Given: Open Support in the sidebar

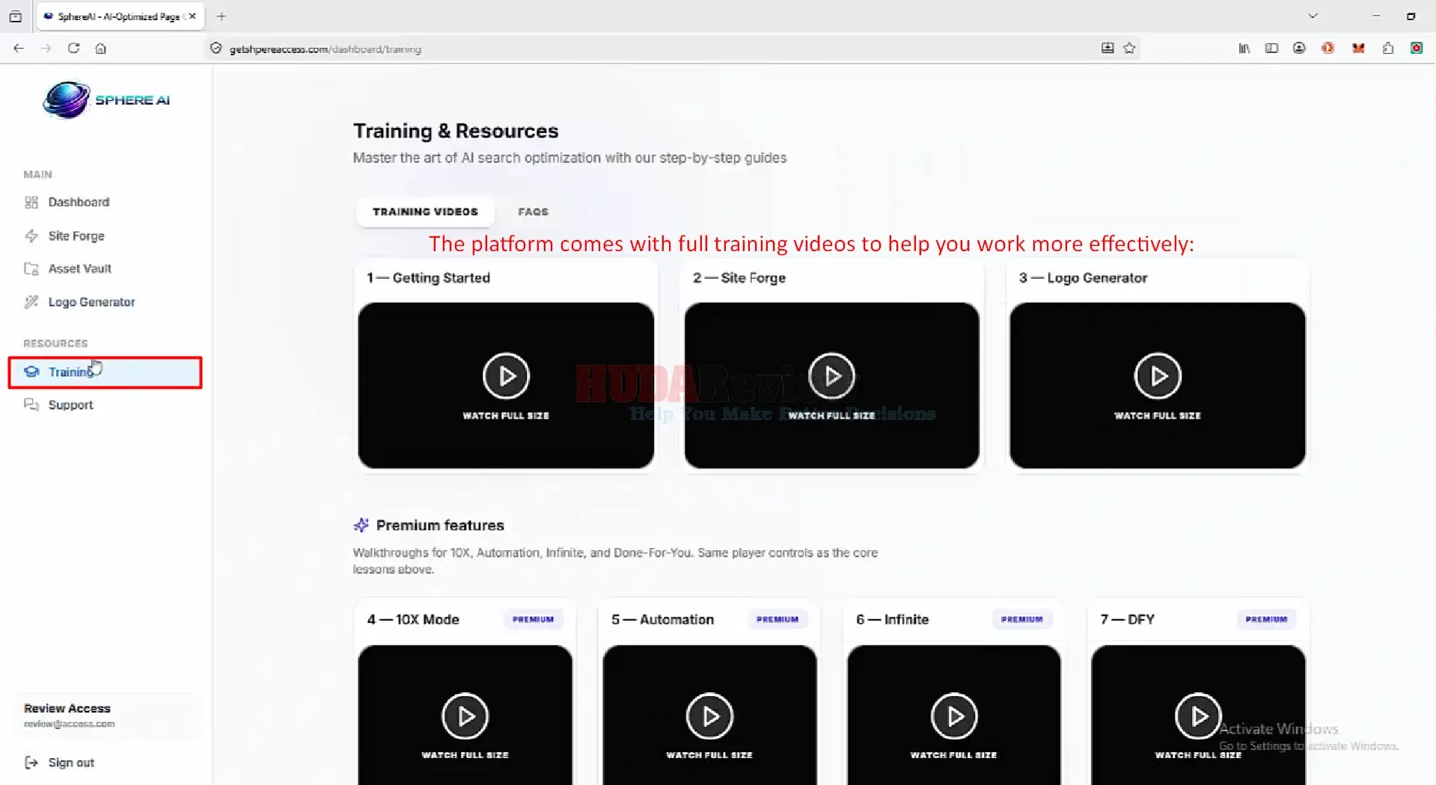Looking at the screenshot, I should click(70, 404).
